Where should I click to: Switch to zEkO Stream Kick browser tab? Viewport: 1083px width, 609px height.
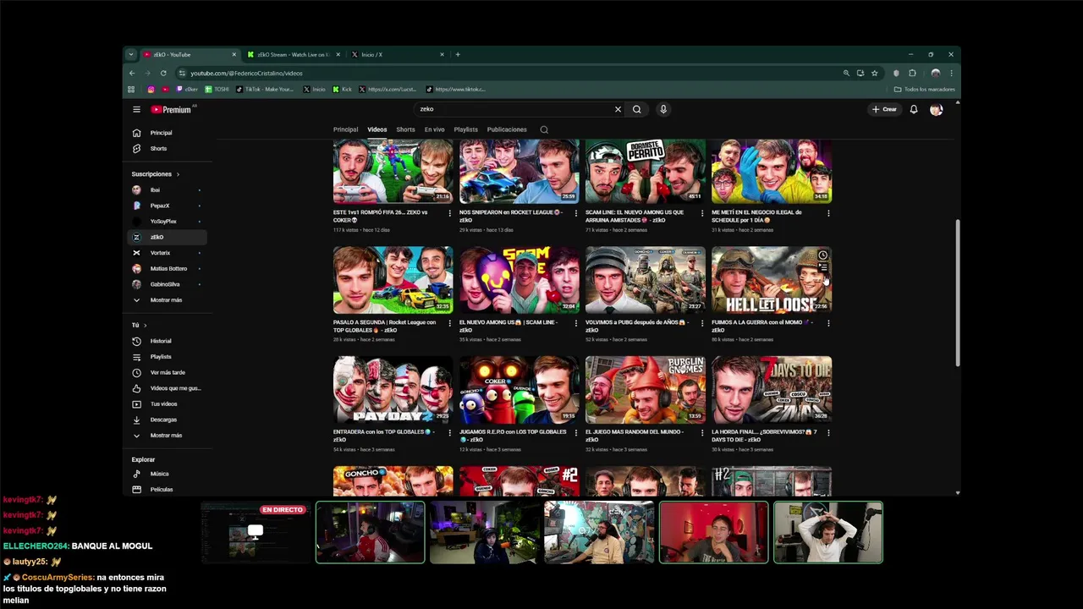click(x=293, y=54)
